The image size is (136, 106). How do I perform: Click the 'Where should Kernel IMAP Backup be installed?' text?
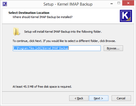42,17
